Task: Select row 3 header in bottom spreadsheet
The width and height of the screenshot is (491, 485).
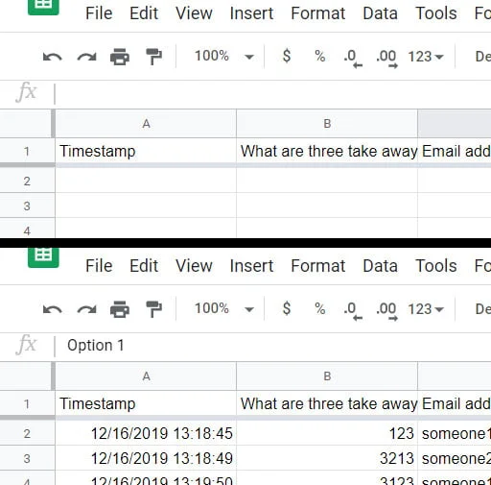Action: 27,458
